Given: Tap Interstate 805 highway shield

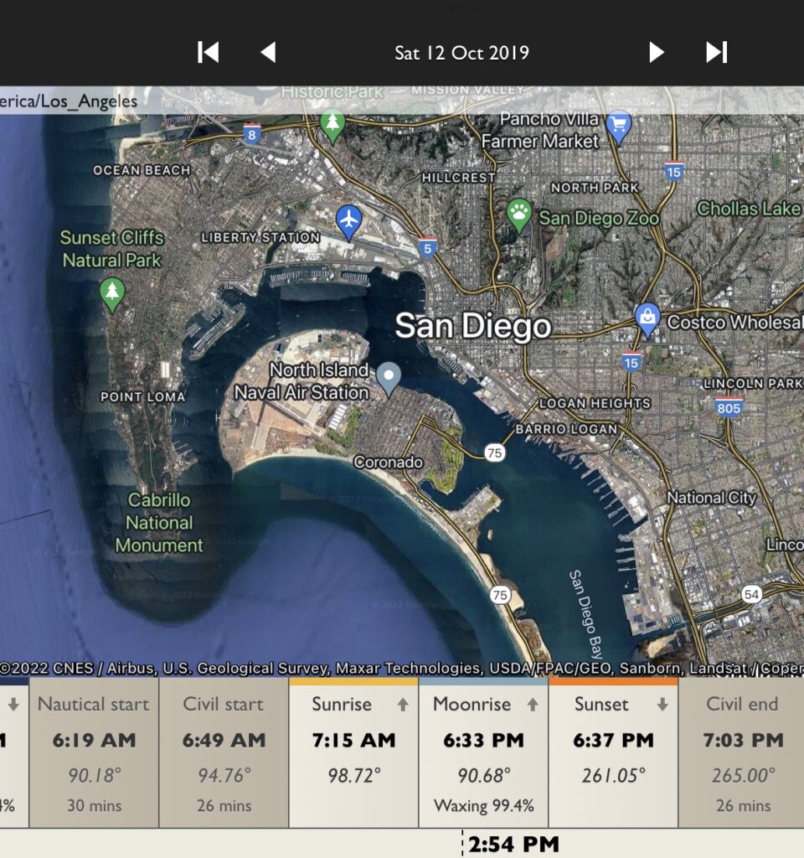Looking at the screenshot, I should pyautogui.click(x=729, y=407).
